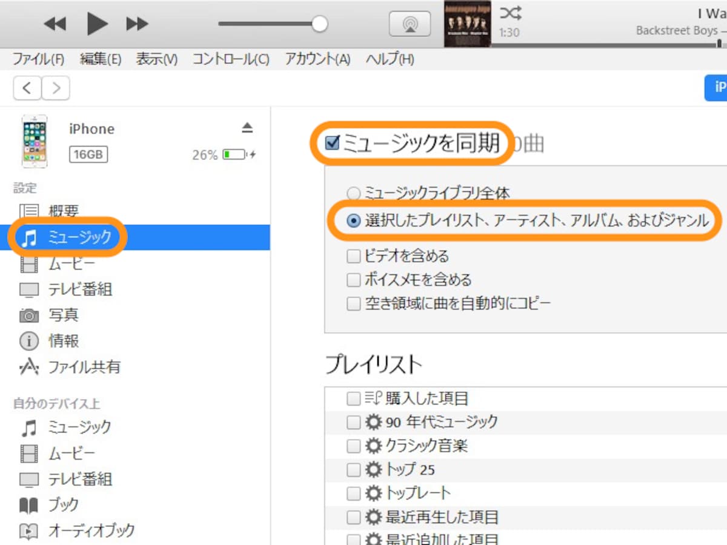Screen dimensions: 727x545
Task: Check the トップレート playlist
Action: pyautogui.click(x=353, y=493)
